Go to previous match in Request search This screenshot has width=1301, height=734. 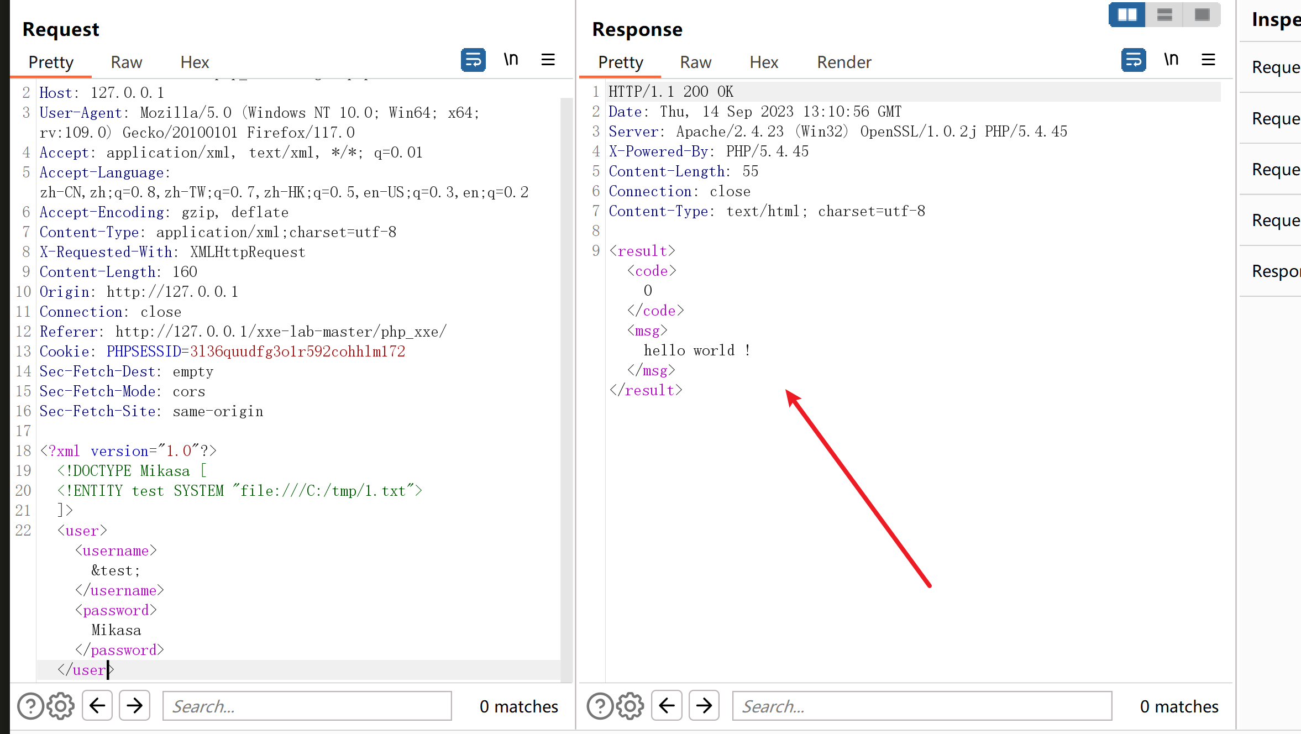97,705
